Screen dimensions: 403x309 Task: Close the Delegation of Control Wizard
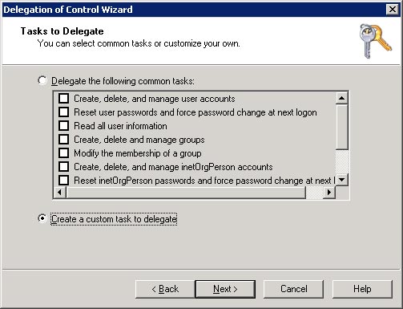pyautogui.click(x=392, y=10)
